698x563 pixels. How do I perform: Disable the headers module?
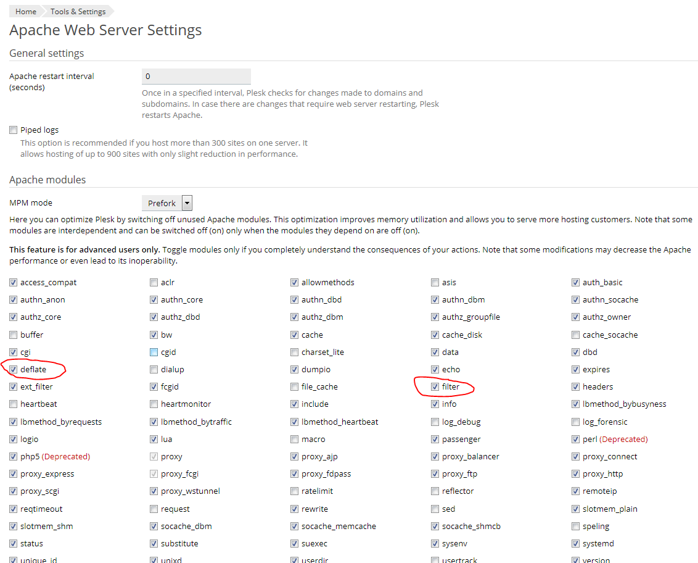pos(576,387)
